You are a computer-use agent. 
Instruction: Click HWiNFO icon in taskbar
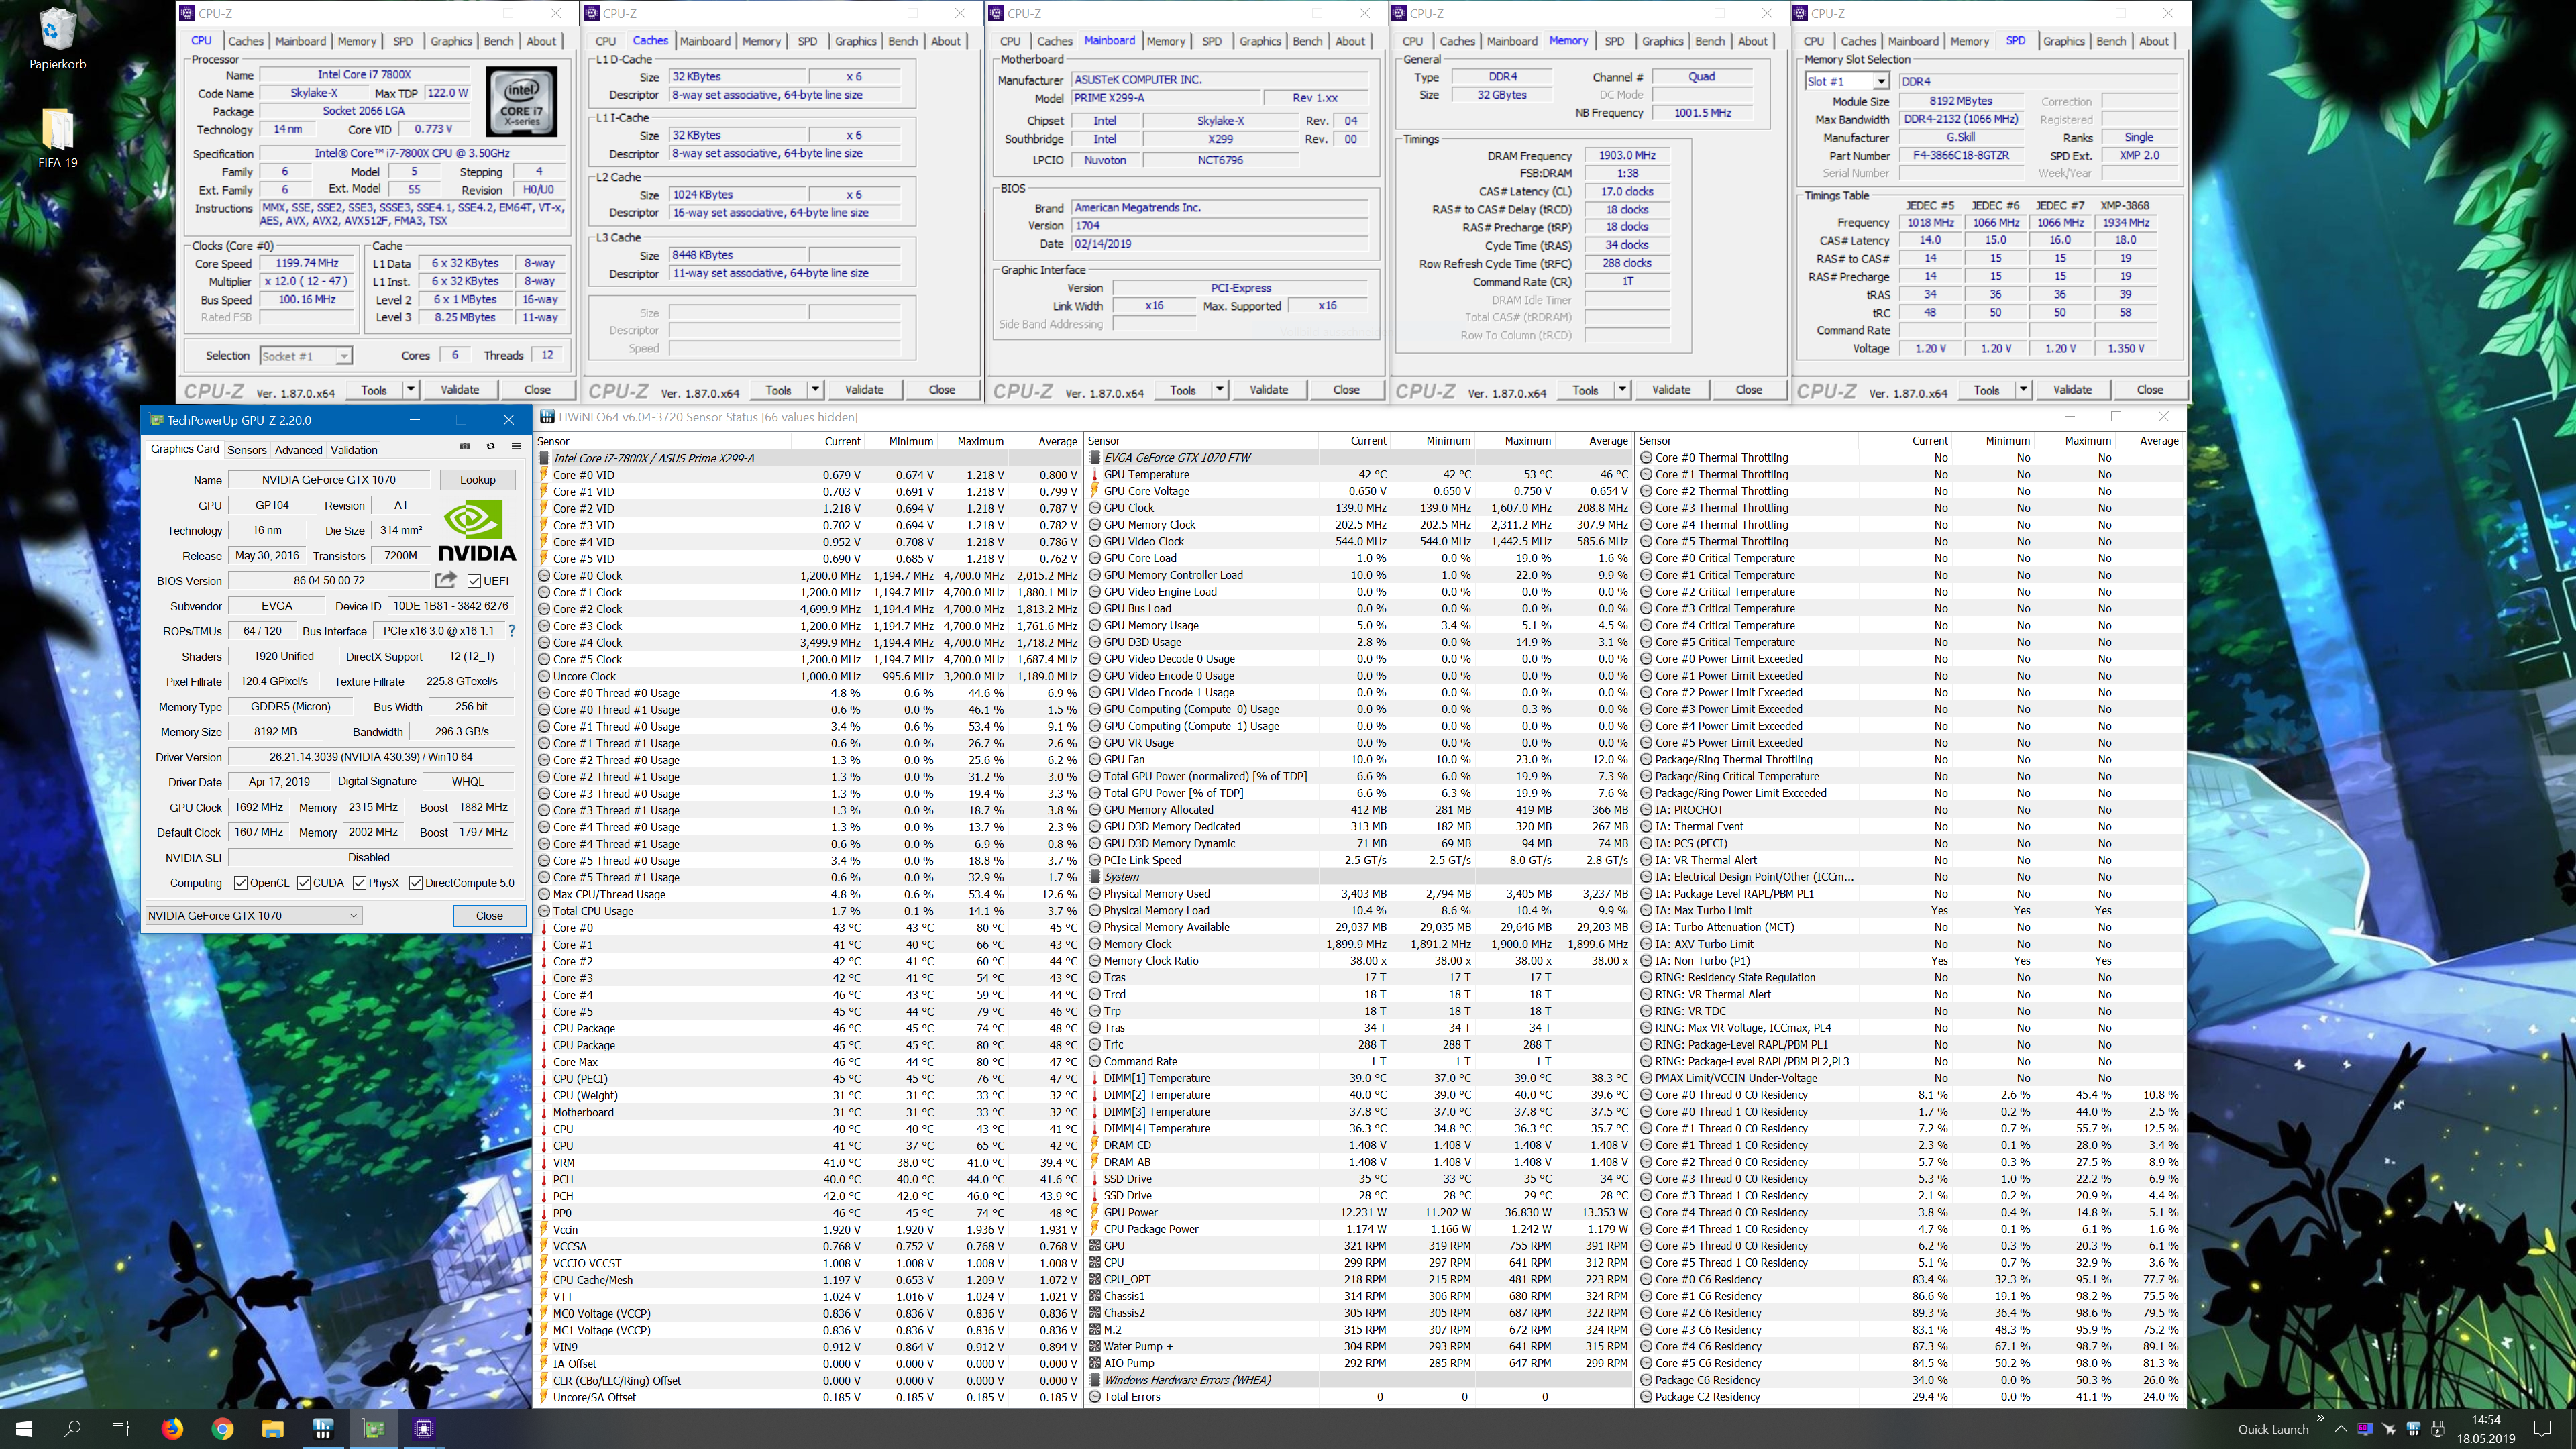(323, 1428)
